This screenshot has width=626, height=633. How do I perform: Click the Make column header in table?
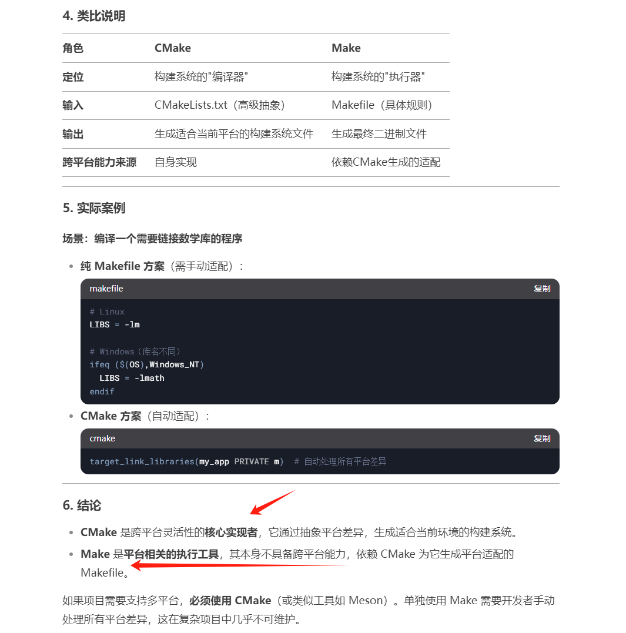coord(346,48)
